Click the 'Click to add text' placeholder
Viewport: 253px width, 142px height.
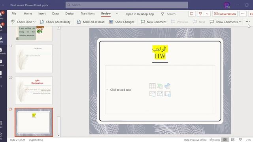point(120,90)
